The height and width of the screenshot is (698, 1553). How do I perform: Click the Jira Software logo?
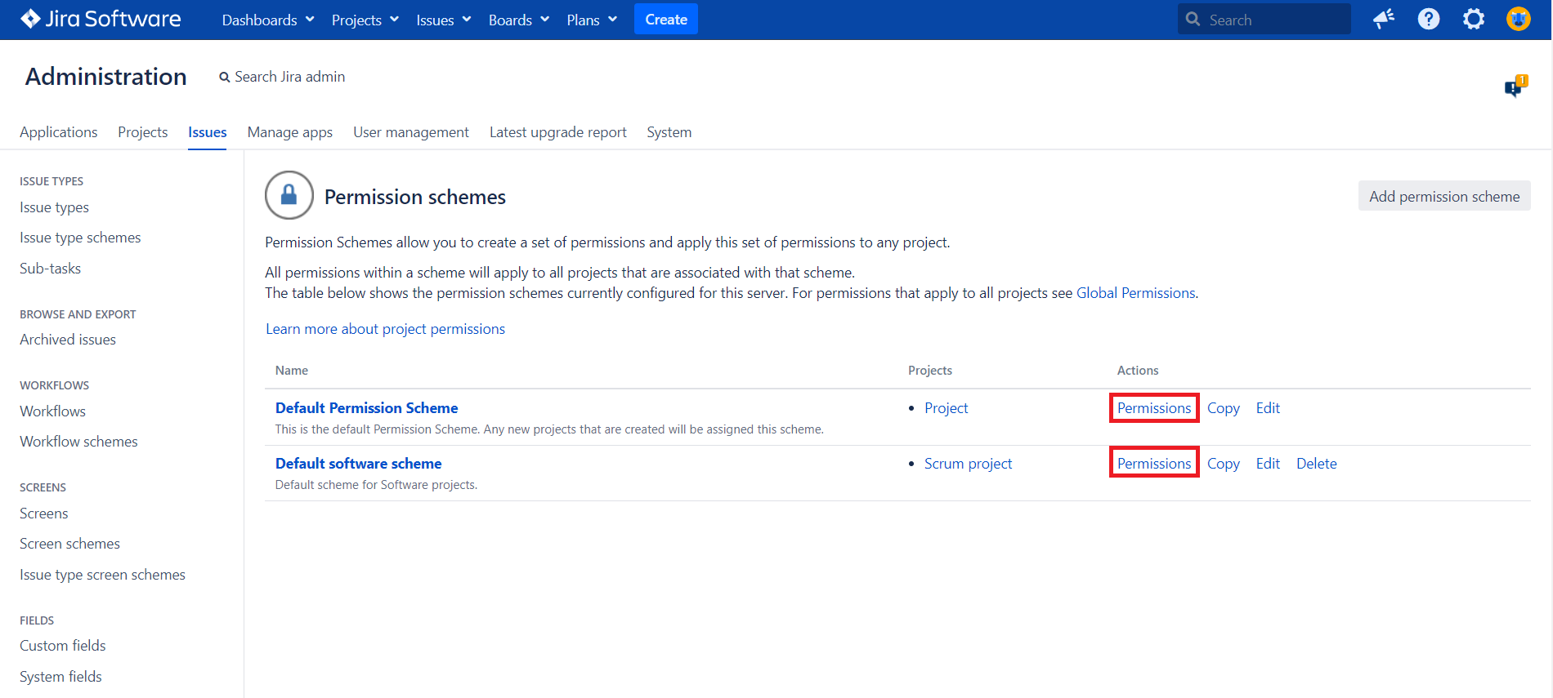pyautogui.click(x=101, y=19)
